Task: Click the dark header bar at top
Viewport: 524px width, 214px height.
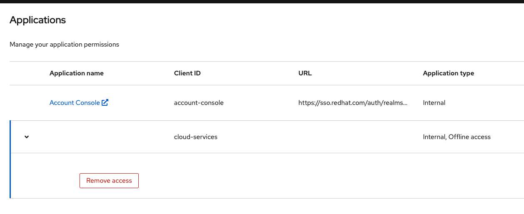Action: [262, 2]
